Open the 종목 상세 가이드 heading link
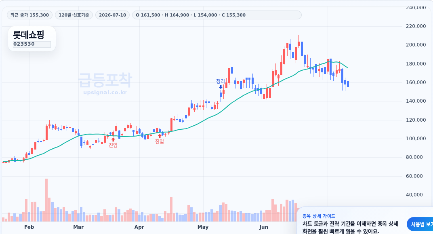Viewport: 433px width, 234px height. click(319, 216)
